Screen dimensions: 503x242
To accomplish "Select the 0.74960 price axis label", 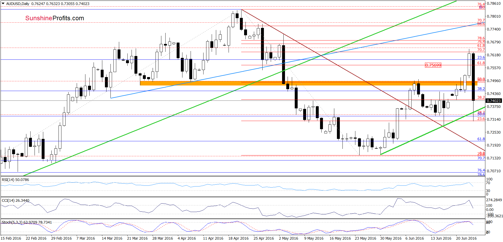I will (494, 81).
